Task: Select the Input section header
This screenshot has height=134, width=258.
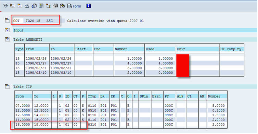Action: pyautogui.click(x=135, y=30)
